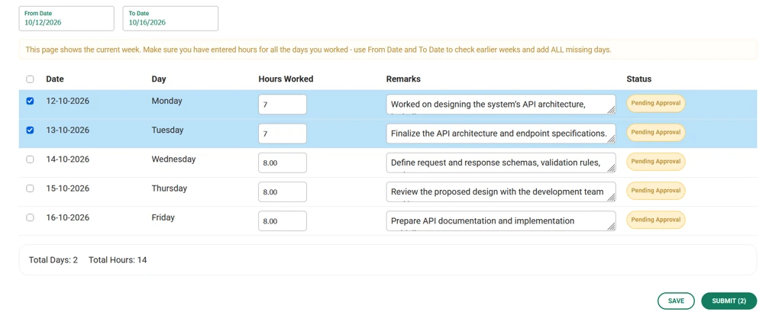
Task: Click the Wednesday day cell
Action: (x=173, y=159)
